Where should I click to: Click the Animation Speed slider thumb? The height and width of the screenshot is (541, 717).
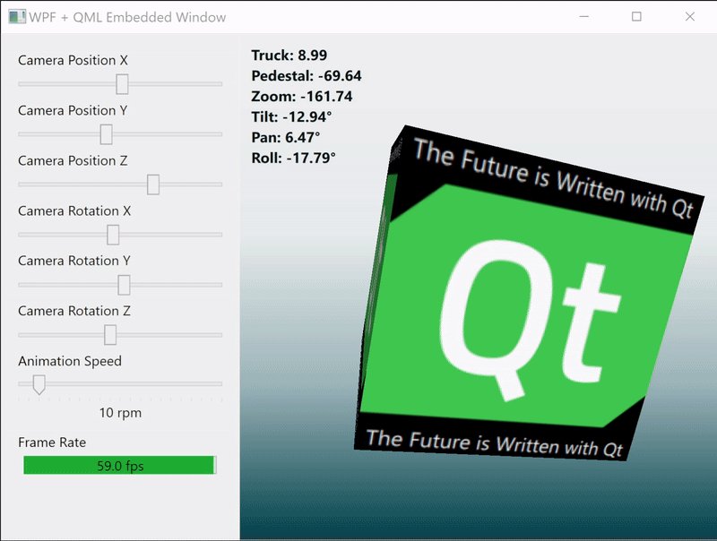pos(38,384)
